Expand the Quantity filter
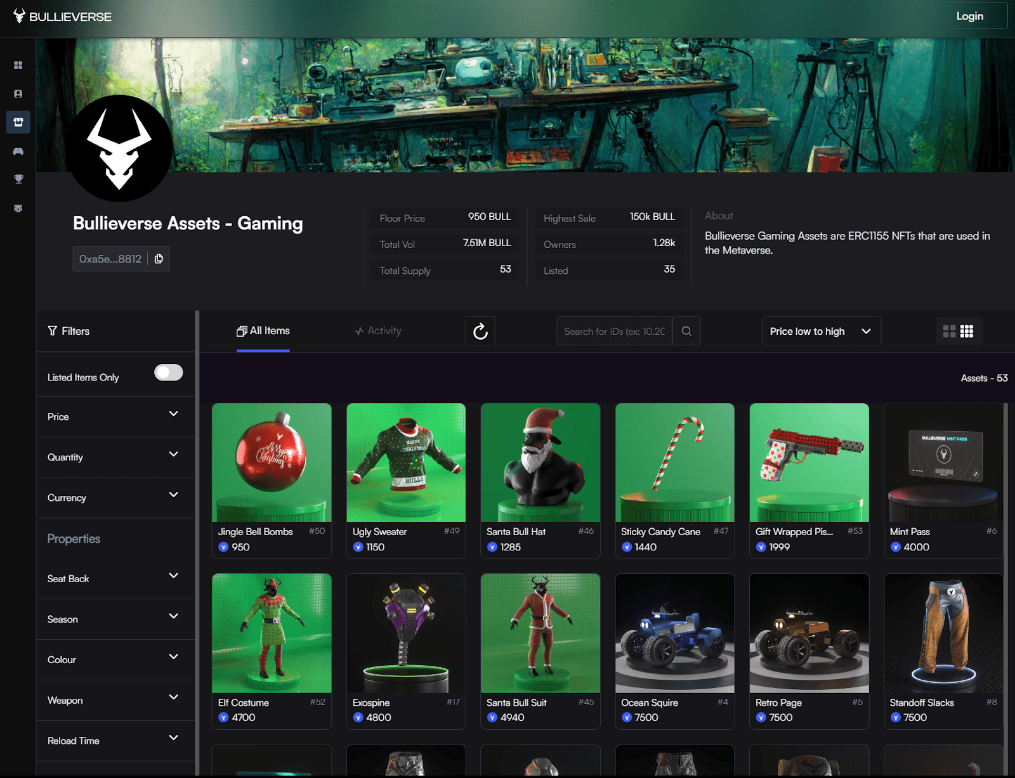The height and width of the screenshot is (778, 1015). pyautogui.click(x=115, y=457)
